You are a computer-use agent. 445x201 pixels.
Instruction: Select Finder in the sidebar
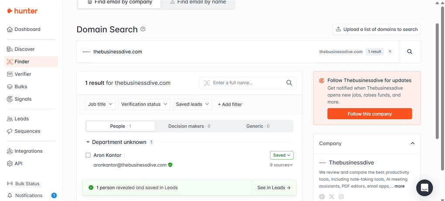click(x=31, y=61)
